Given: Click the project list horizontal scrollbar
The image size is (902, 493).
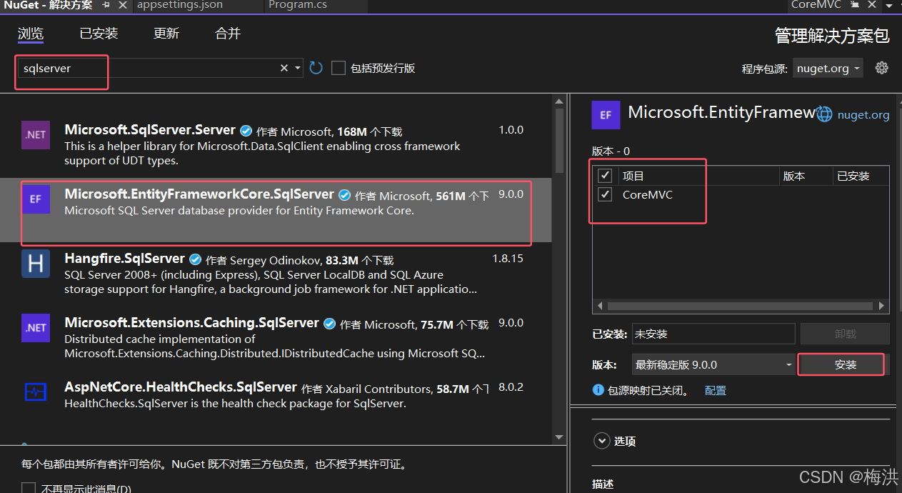Looking at the screenshot, I should (741, 306).
